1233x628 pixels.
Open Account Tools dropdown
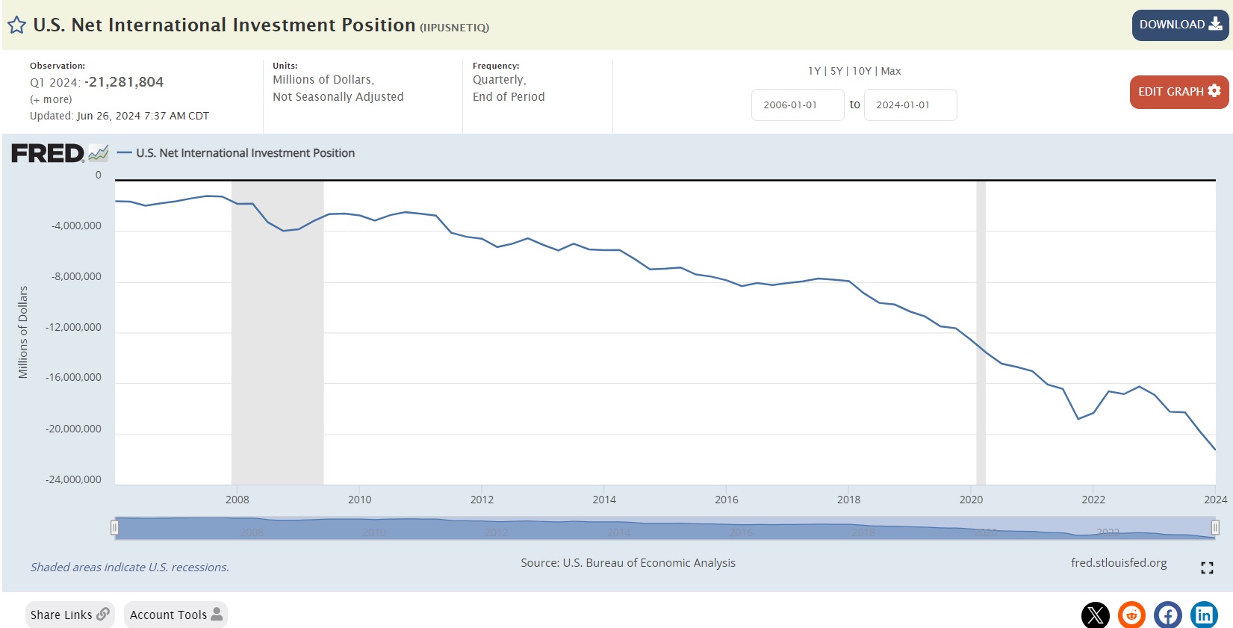click(x=176, y=615)
